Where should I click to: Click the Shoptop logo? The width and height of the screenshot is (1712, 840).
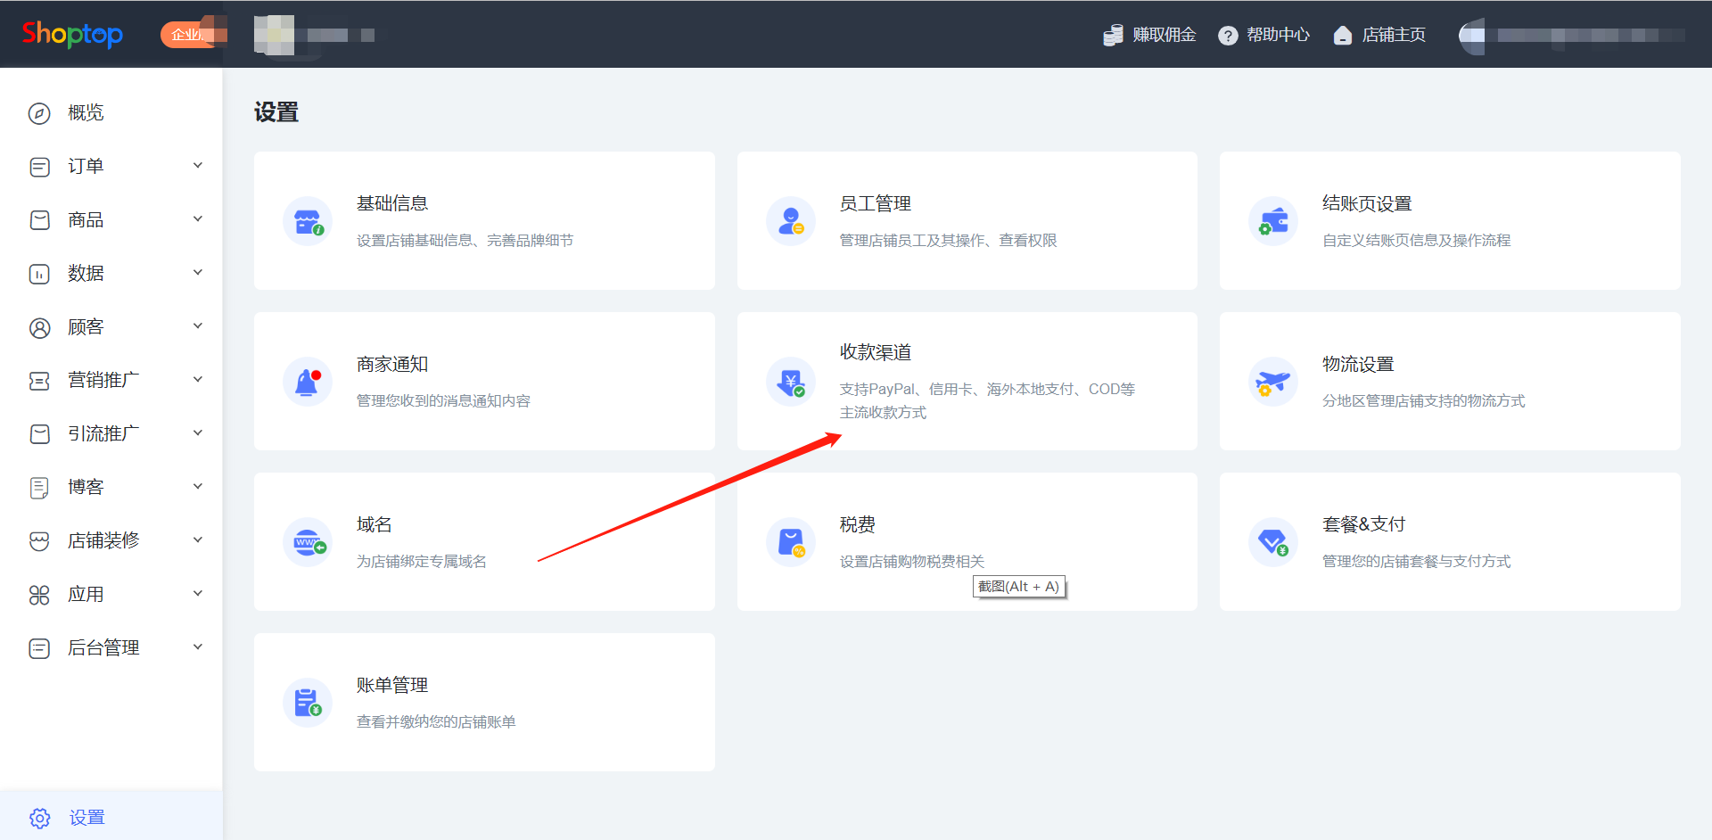72,34
